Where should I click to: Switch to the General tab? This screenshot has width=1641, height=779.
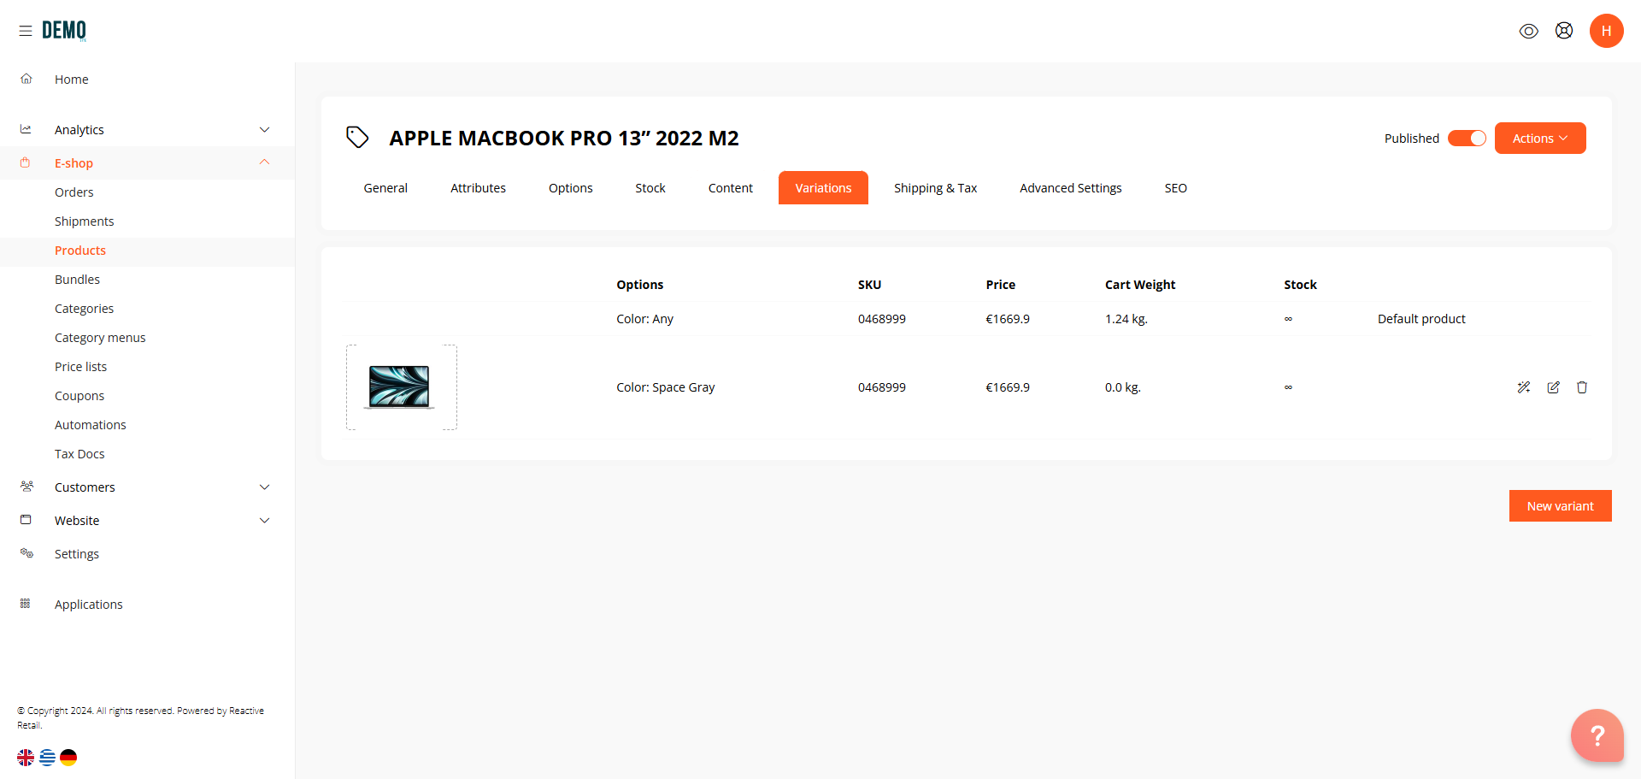[x=385, y=187]
